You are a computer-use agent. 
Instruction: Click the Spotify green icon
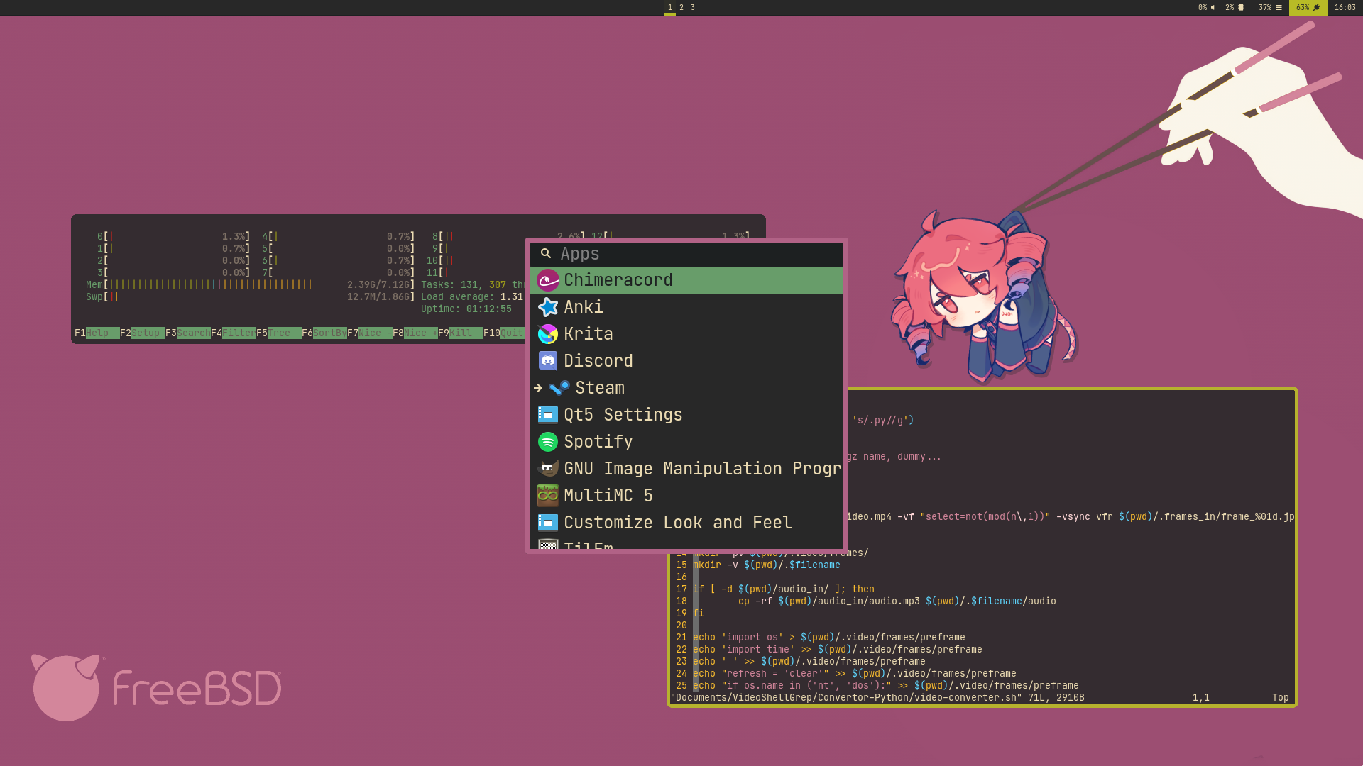pos(547,442)
